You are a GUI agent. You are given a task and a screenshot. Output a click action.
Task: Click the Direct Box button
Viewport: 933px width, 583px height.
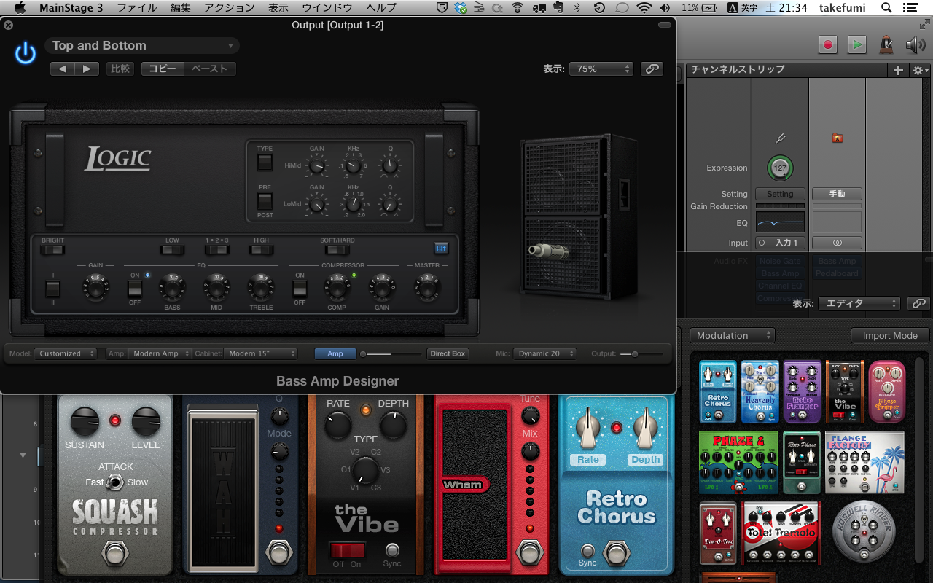tap(448, 353)
